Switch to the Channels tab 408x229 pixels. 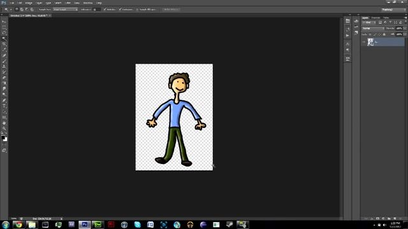(375, 18)
